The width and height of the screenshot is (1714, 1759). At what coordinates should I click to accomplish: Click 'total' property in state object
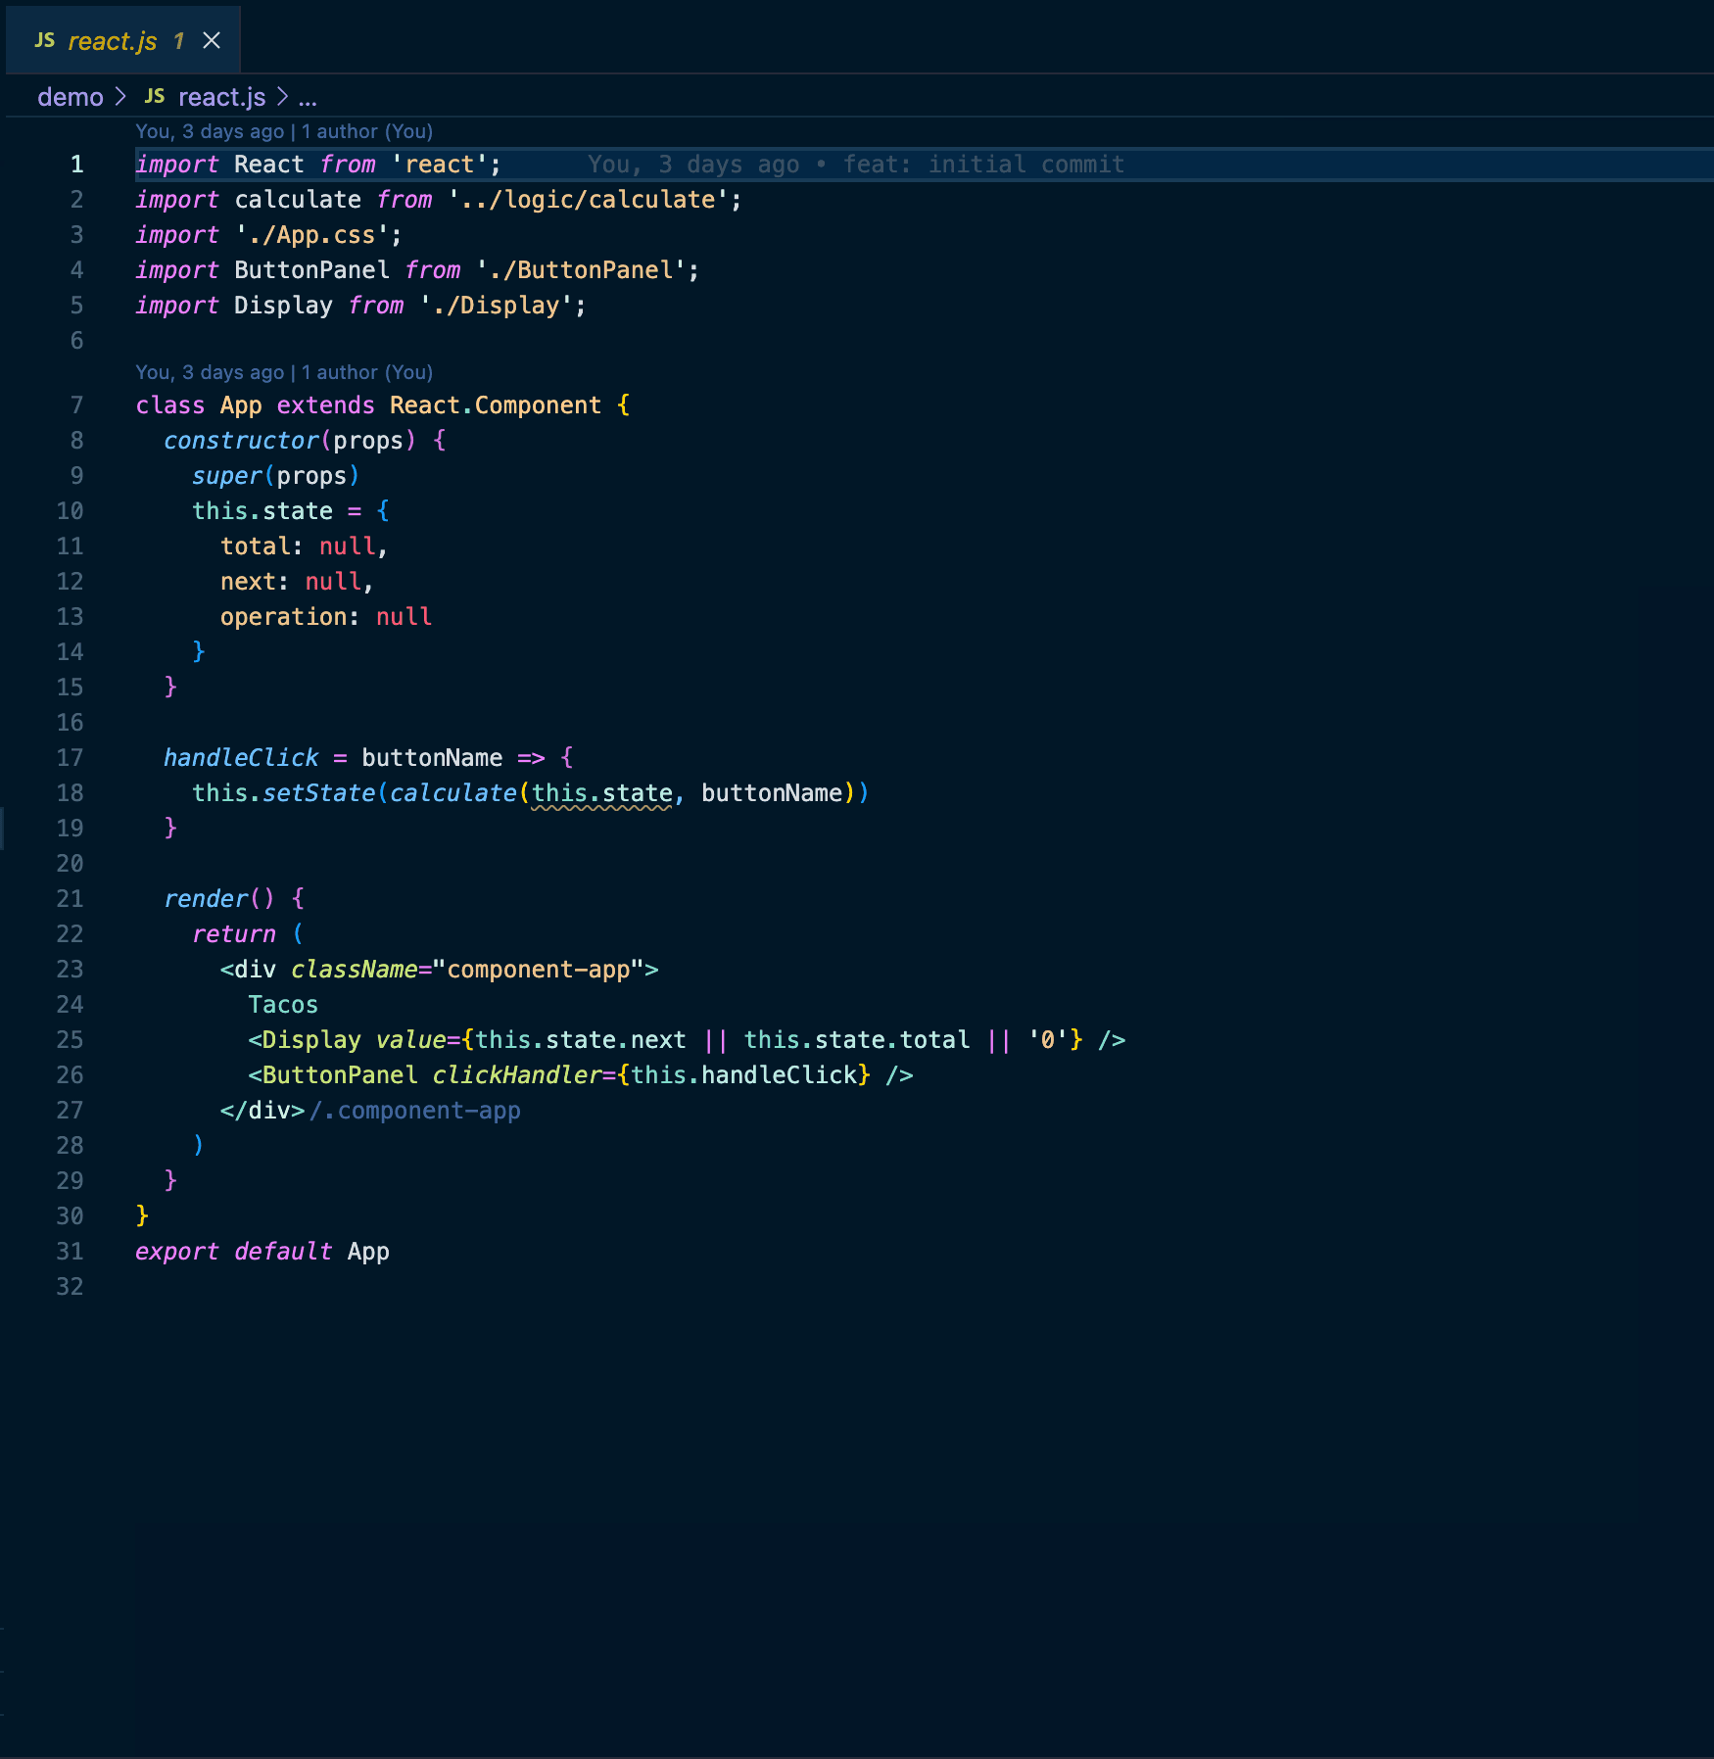256,547
